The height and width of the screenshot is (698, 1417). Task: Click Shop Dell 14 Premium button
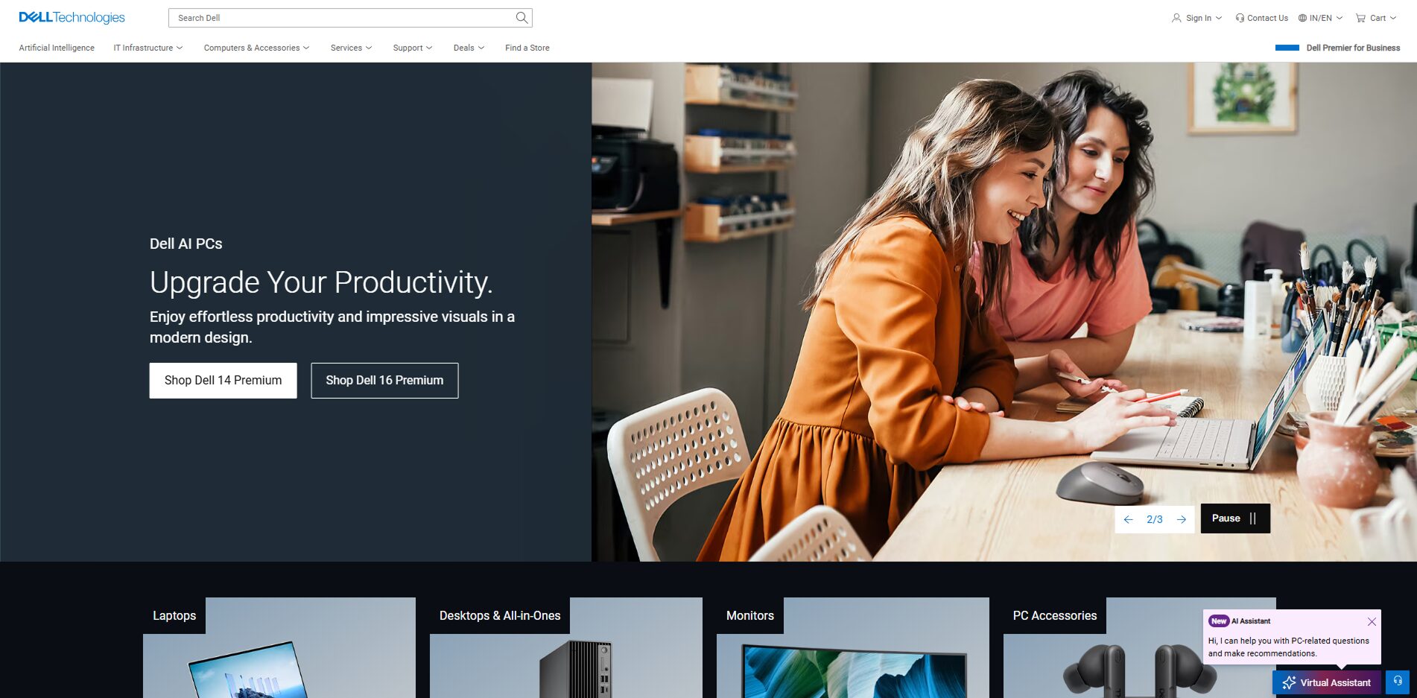[x=223, y=381]
